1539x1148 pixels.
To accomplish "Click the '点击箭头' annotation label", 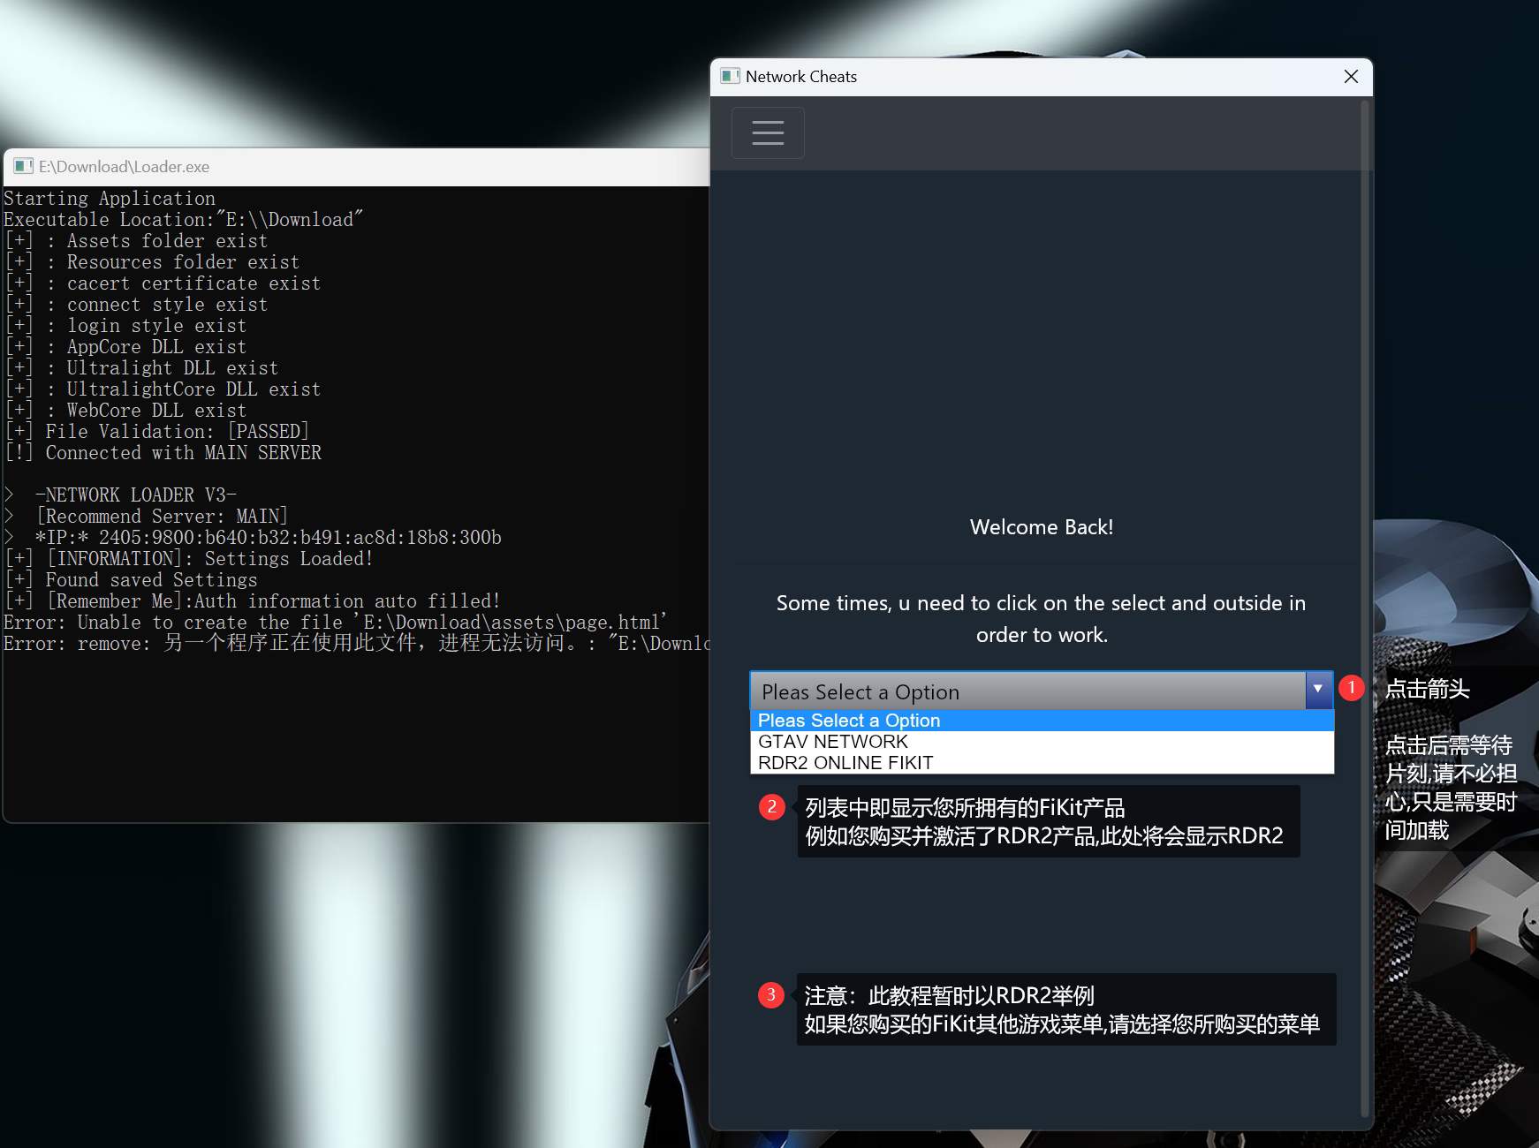I will point(1427,689).
